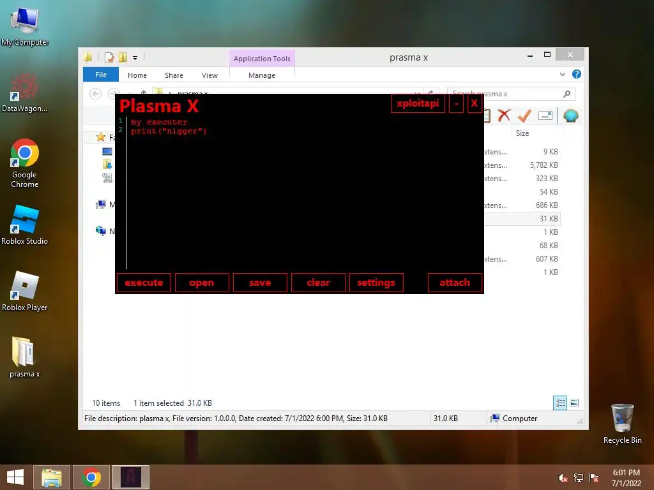
Task: Switch to the Home ribbon tab
Action: click(137, 75)
